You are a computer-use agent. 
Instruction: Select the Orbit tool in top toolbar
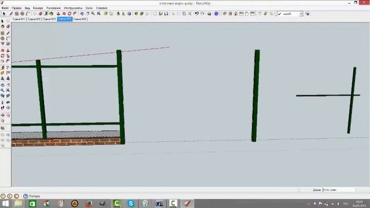(82, 14)
